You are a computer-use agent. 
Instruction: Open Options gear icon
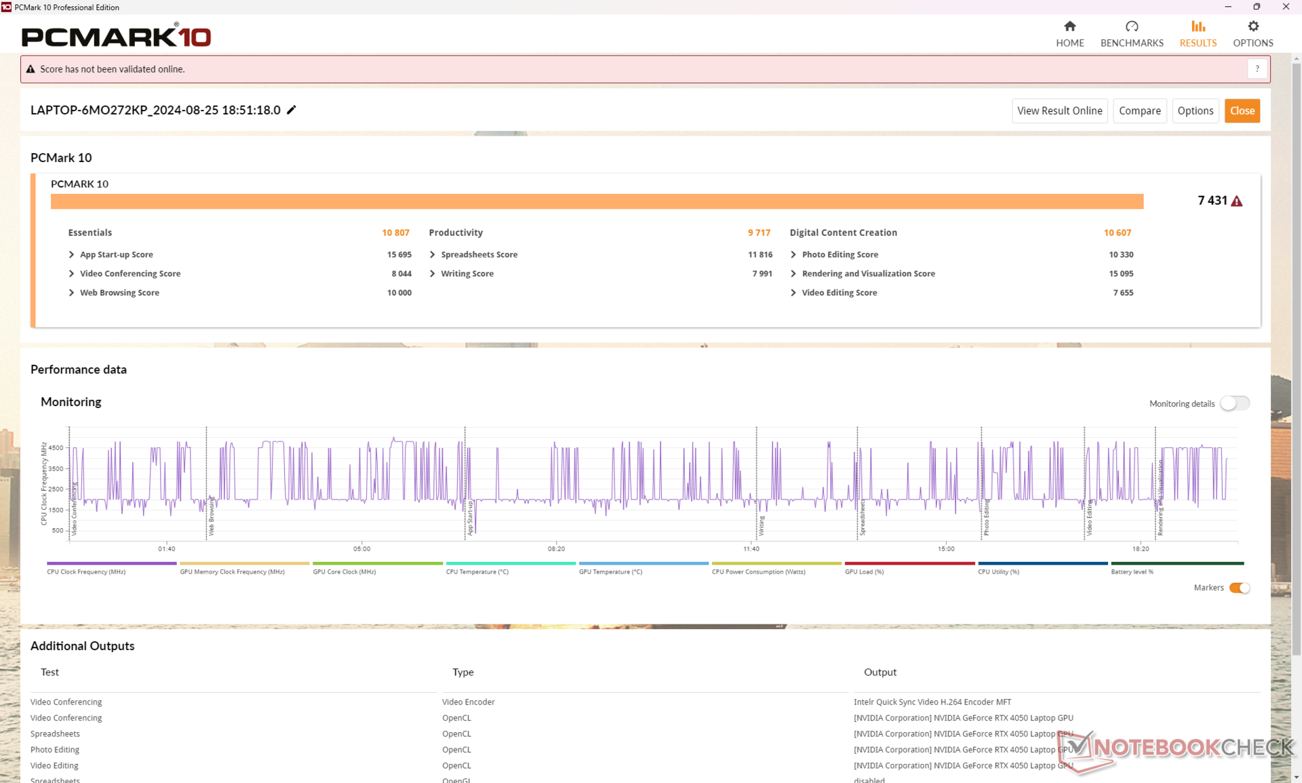coord(1252,26)
